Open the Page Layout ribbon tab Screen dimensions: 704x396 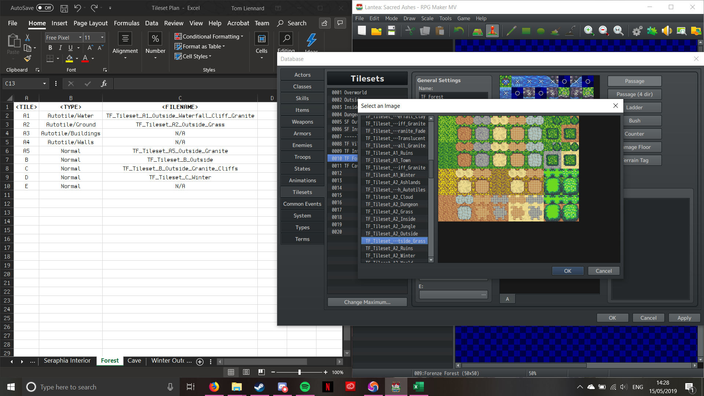90,23
